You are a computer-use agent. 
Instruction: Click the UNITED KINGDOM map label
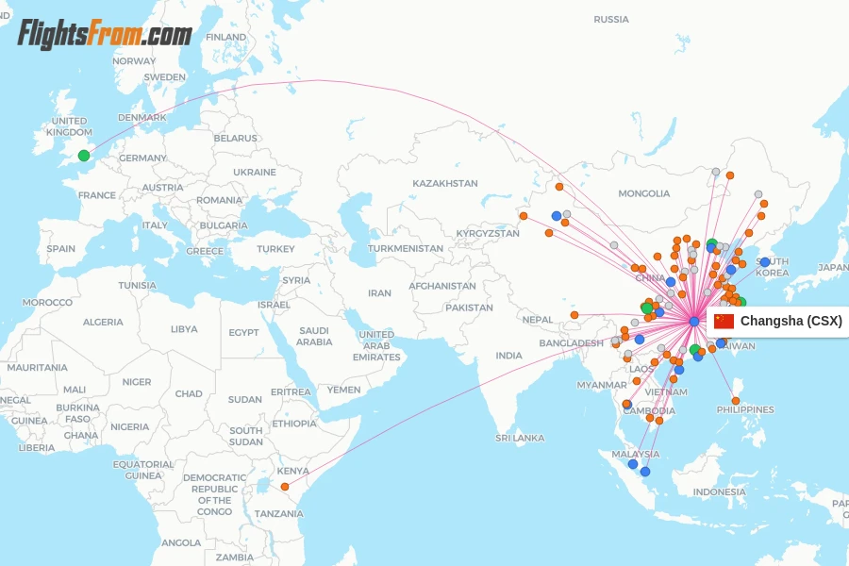[x=69, y=126]
